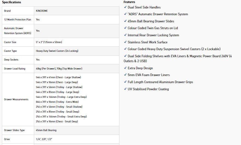Click checkmark beside Extra Deep Design
This screenshot has height=145, width=241.
[125, 68]
